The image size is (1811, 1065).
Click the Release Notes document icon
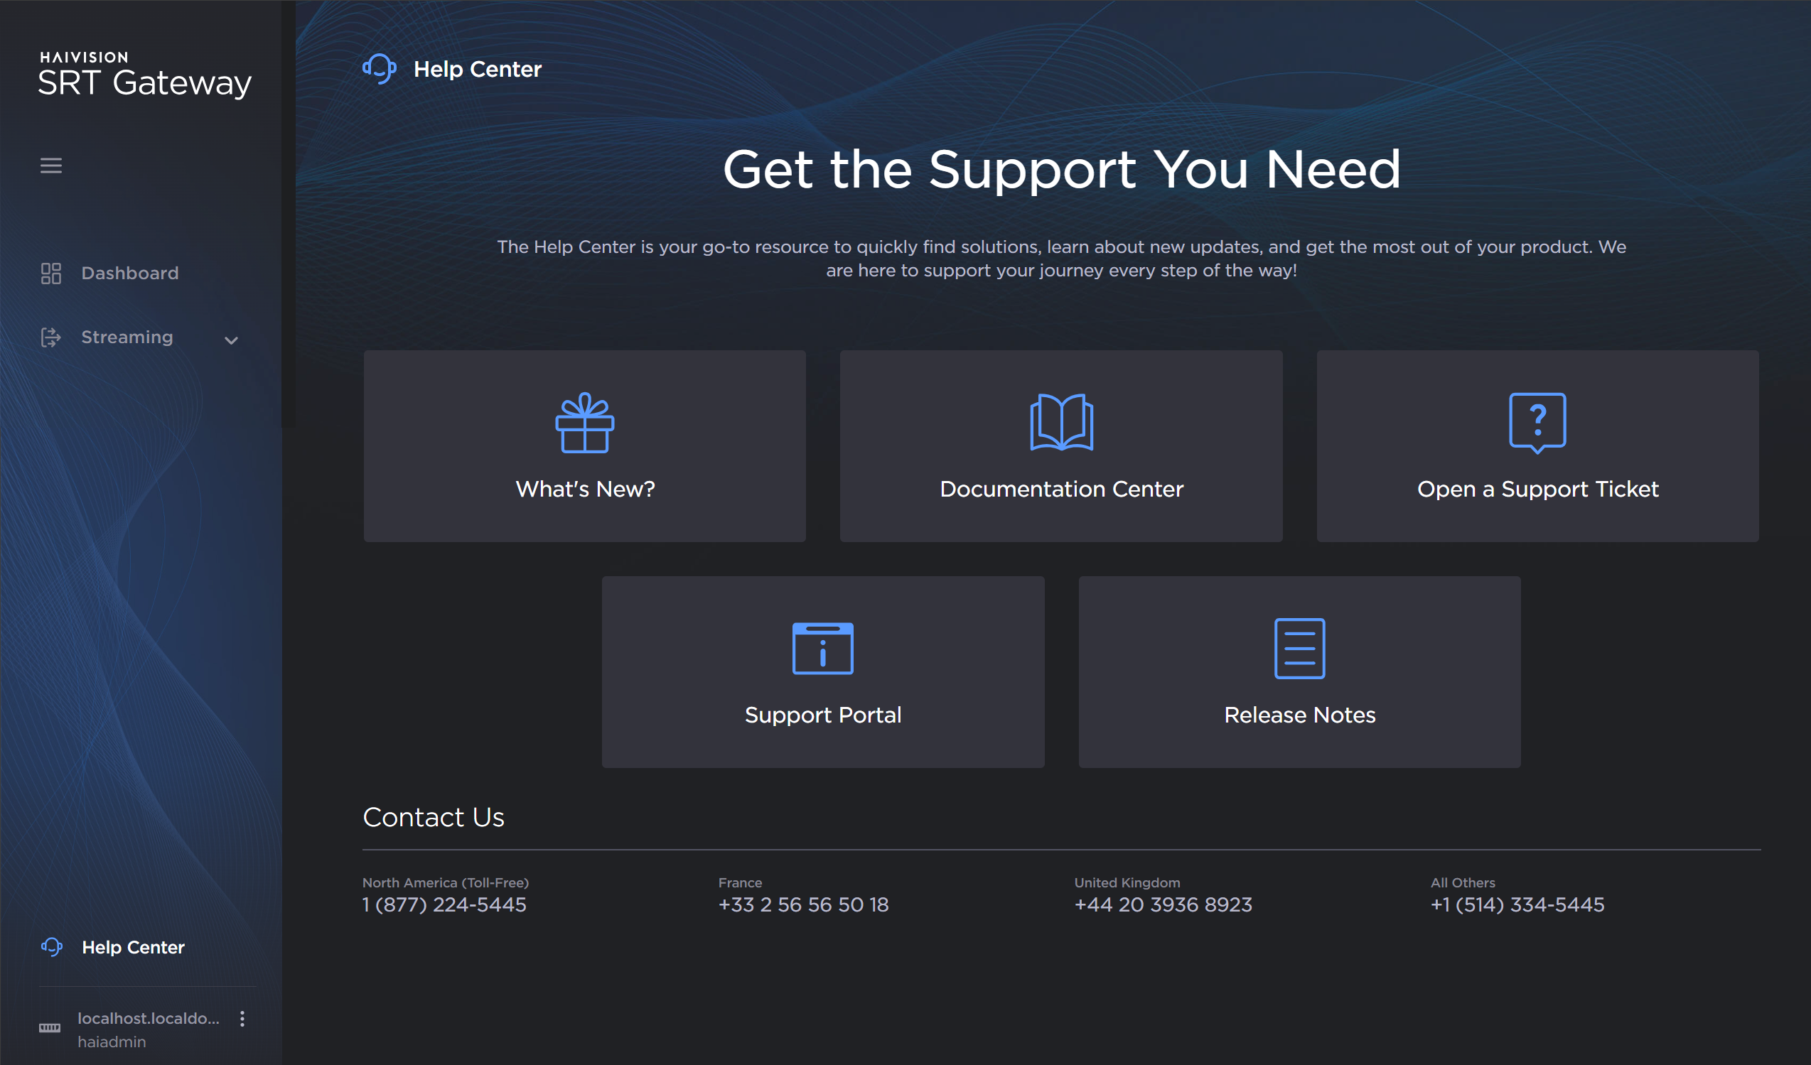pos(1299,647)
